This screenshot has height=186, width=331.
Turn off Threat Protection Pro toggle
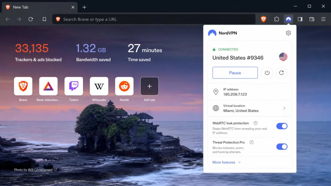[282, 147]
